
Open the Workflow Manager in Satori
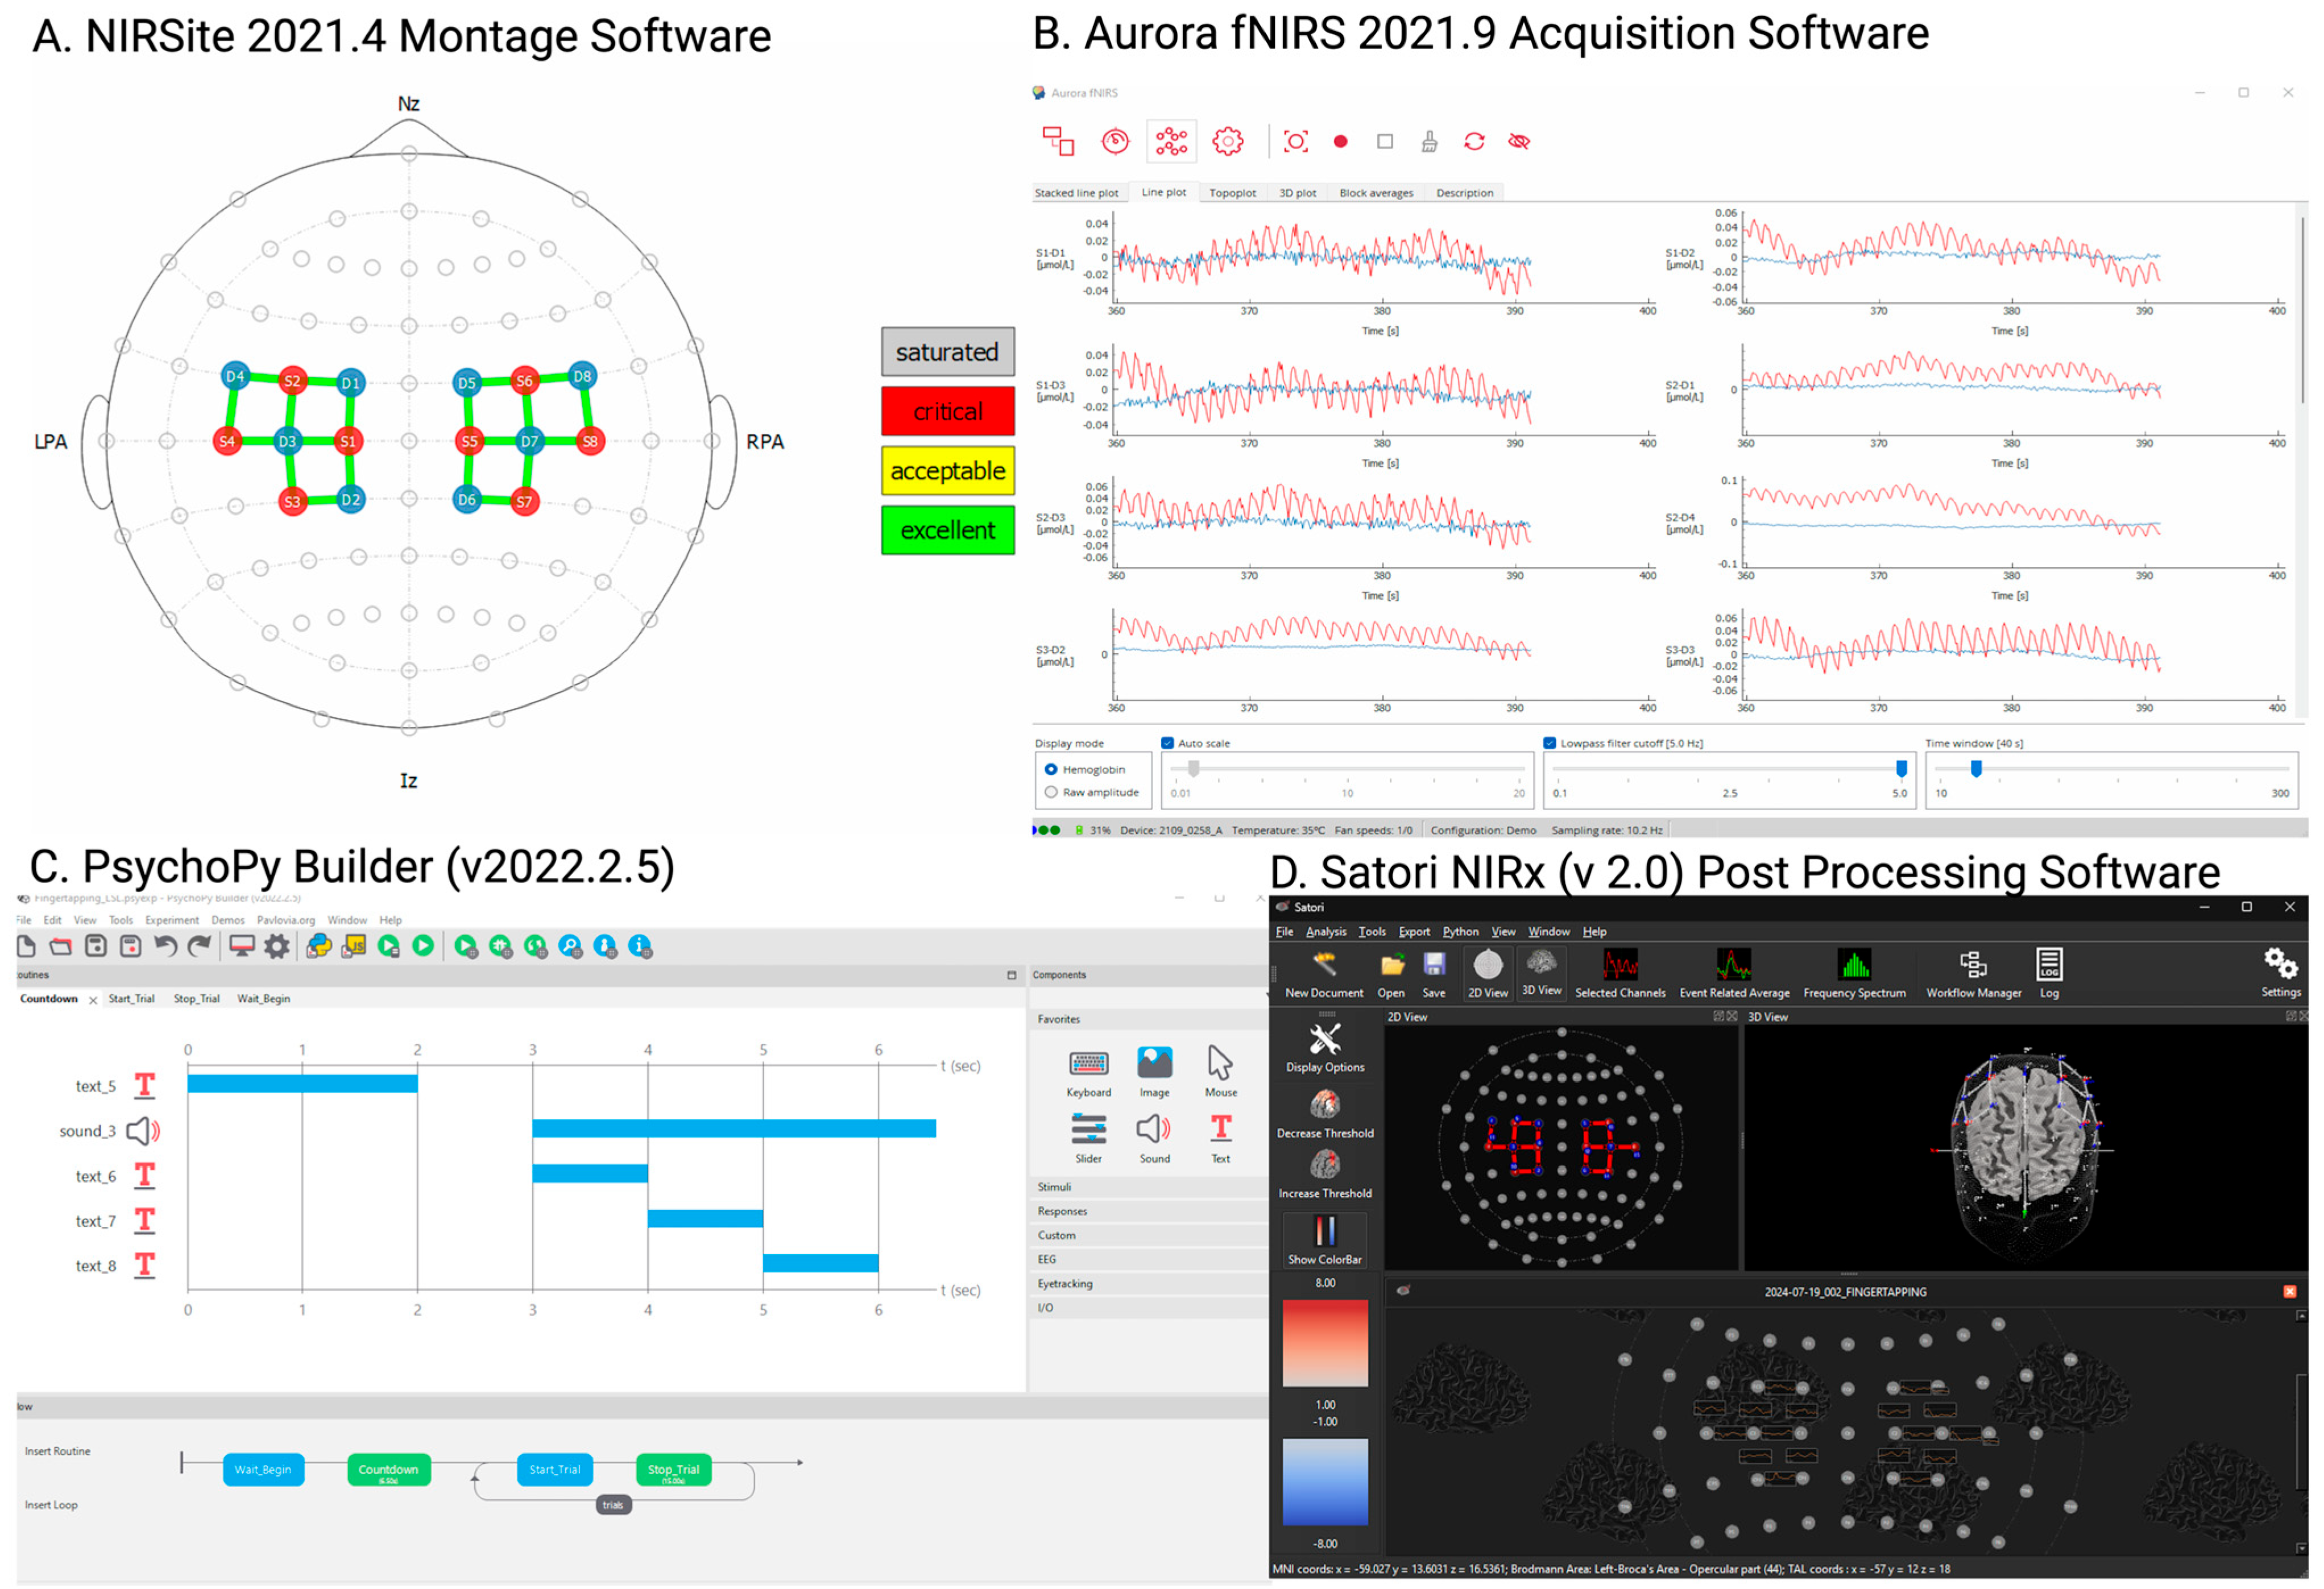pyautogui.click(x=1973, y=966)
